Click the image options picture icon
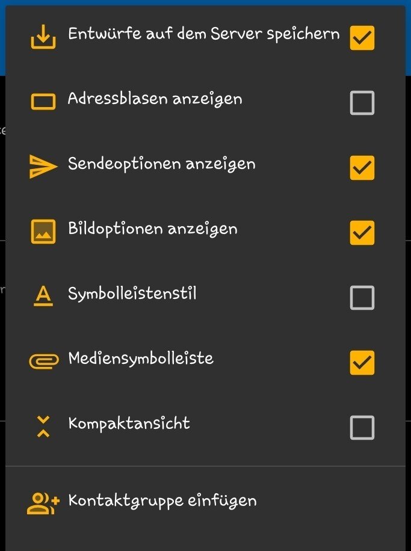This screenshot has height=551, width=411. (x=43, y=232)
